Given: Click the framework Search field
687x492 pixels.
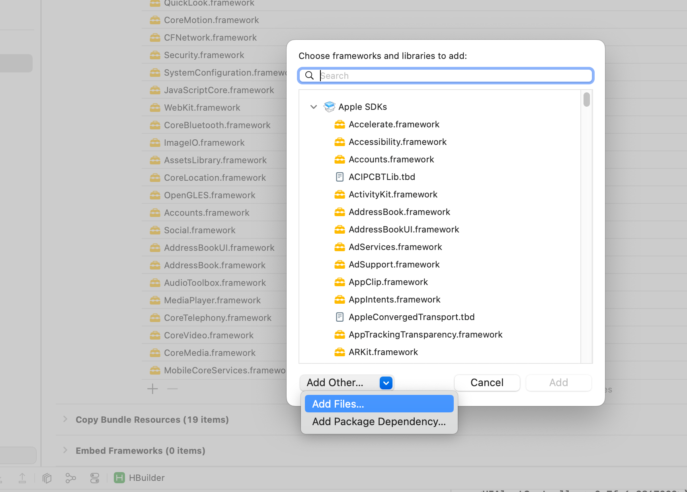Looking at the screenshot, I should [x=446, y=76].
